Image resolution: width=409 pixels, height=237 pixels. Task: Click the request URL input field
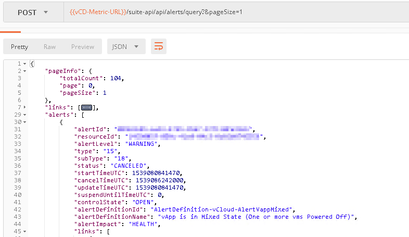312,11
